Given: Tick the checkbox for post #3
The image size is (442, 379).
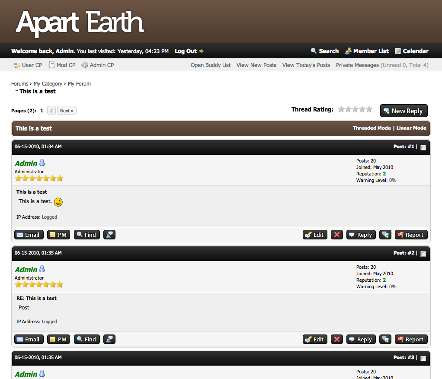Looking at the screenshot, I should [423, 358].
